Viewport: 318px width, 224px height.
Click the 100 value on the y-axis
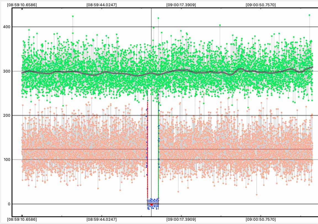[6, 160]
